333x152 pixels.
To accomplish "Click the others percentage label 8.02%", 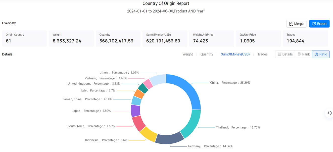I will (119, 73).
